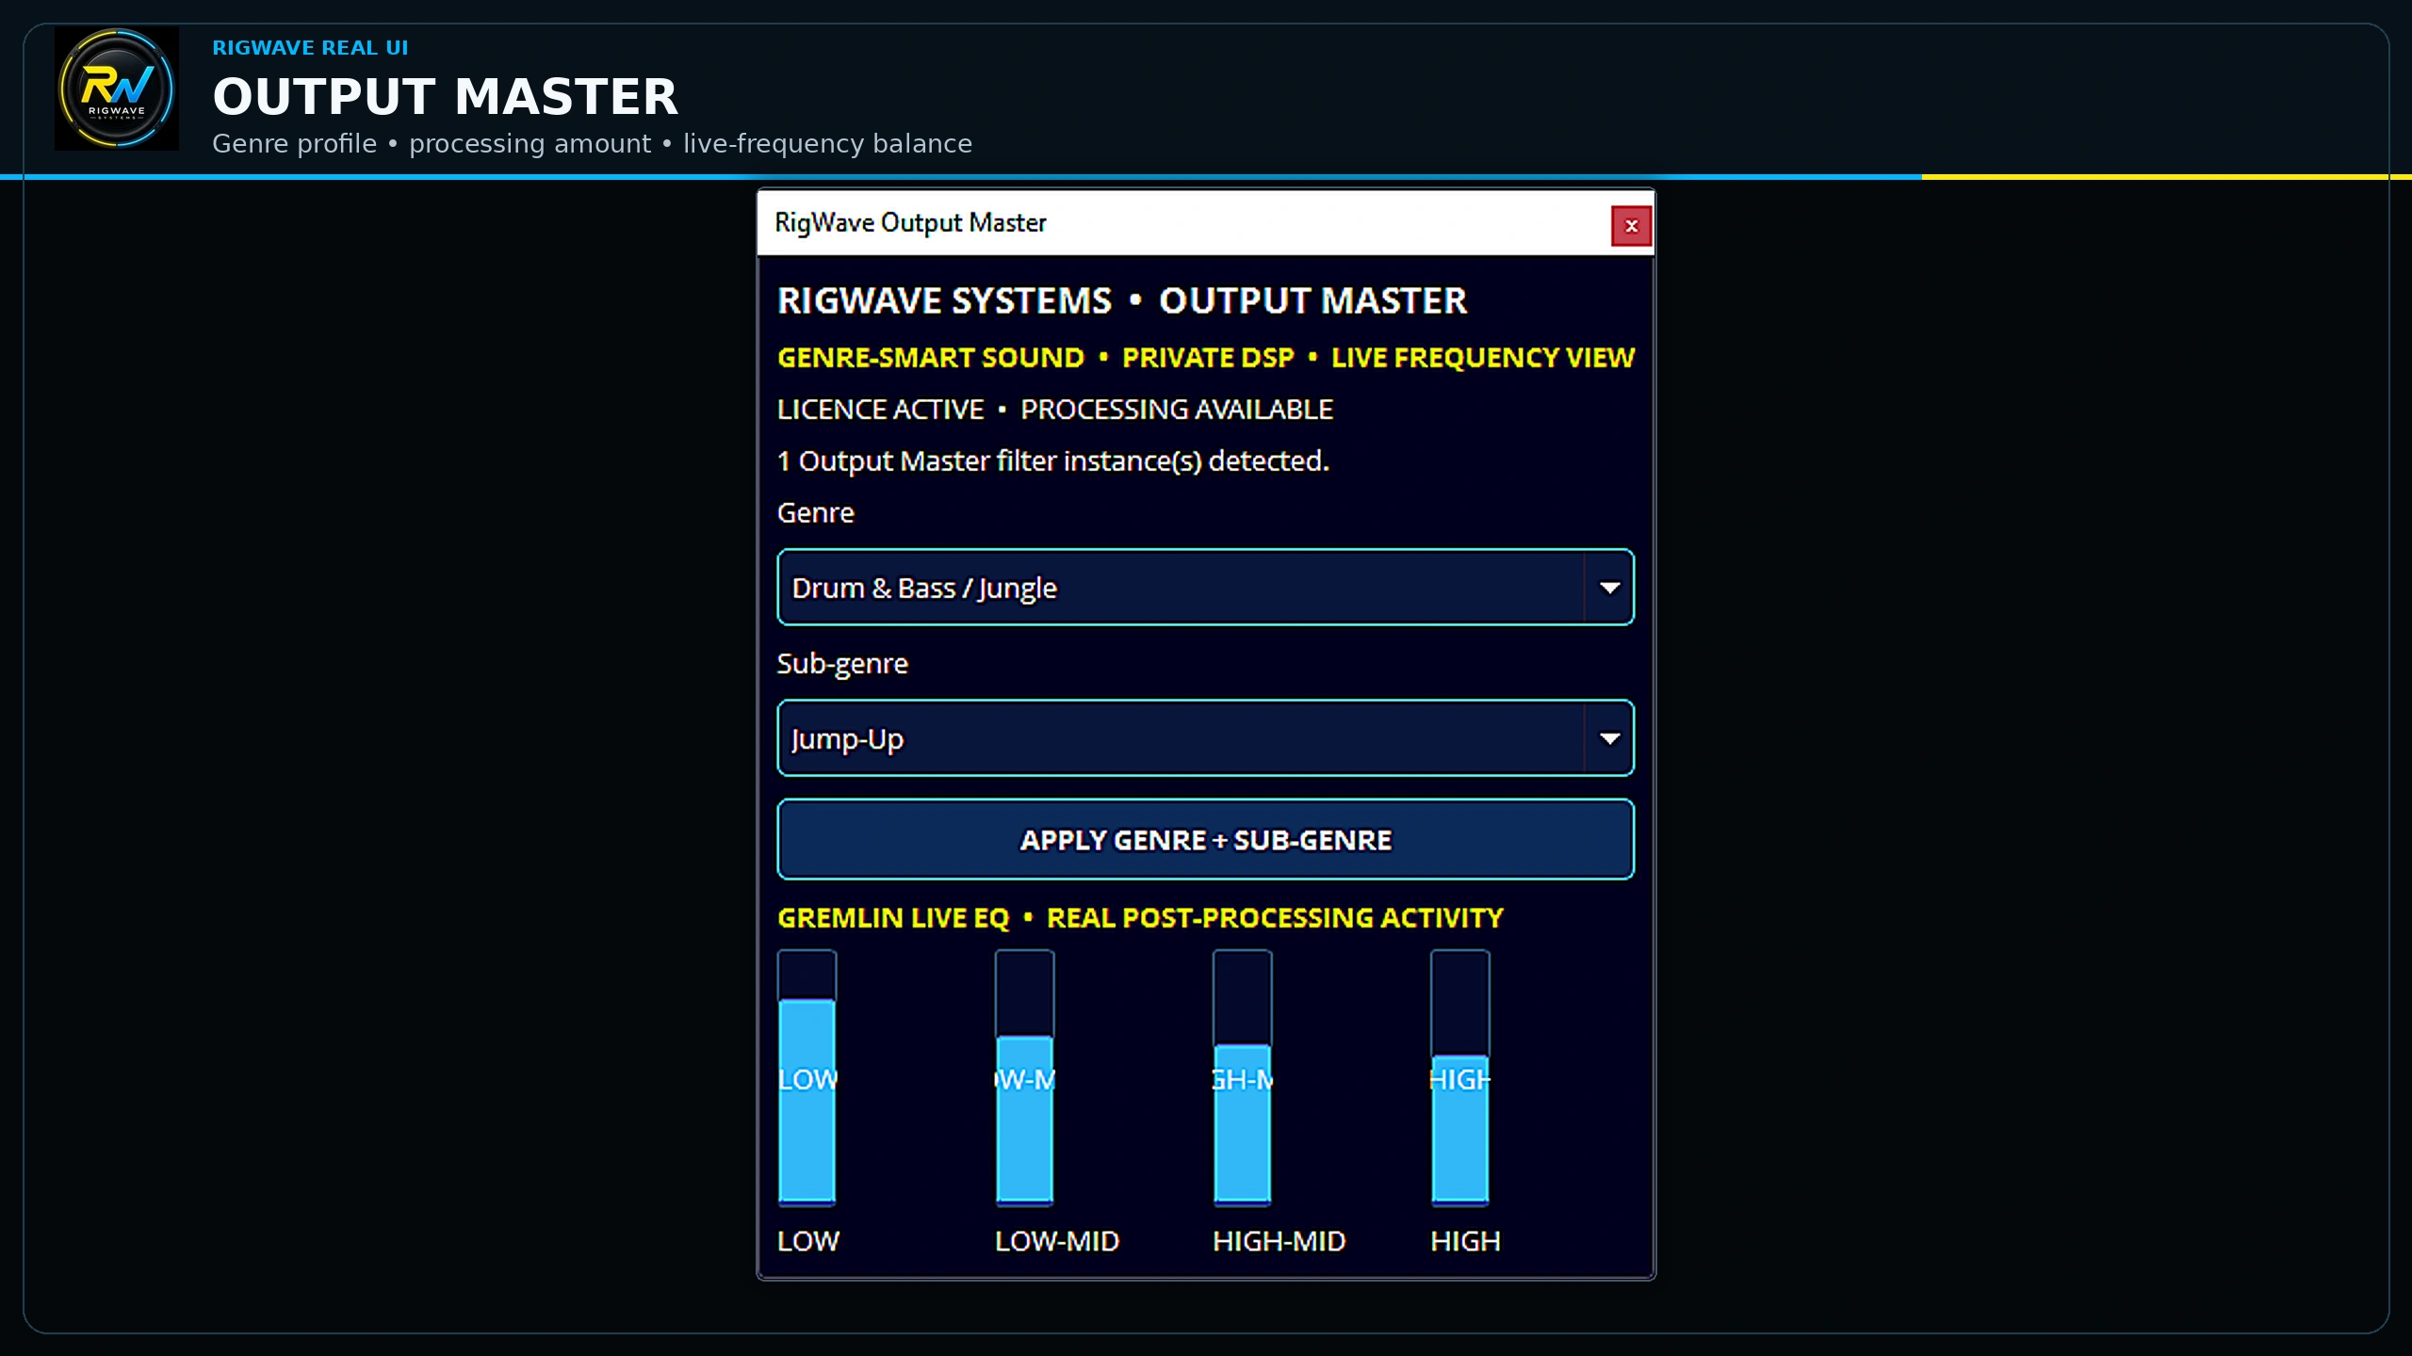
Task: Click the large 'OUTPUT MASTER' page title
Action: pos(445,97)
